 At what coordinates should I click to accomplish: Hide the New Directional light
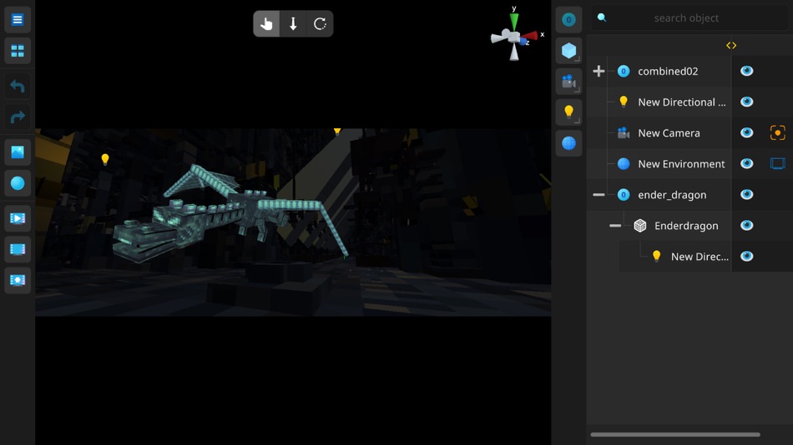[746, 102]
